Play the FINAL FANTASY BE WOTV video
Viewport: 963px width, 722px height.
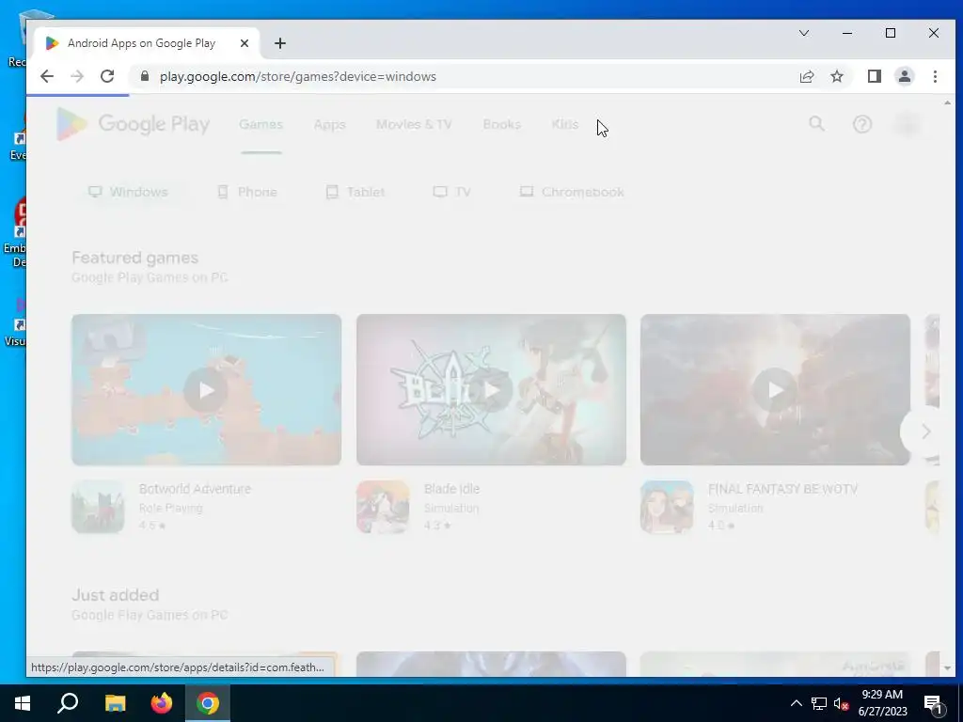click(775, 390)
